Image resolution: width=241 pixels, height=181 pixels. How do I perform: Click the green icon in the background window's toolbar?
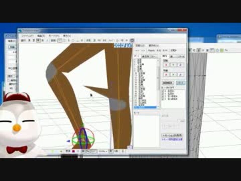click(222, 50)
